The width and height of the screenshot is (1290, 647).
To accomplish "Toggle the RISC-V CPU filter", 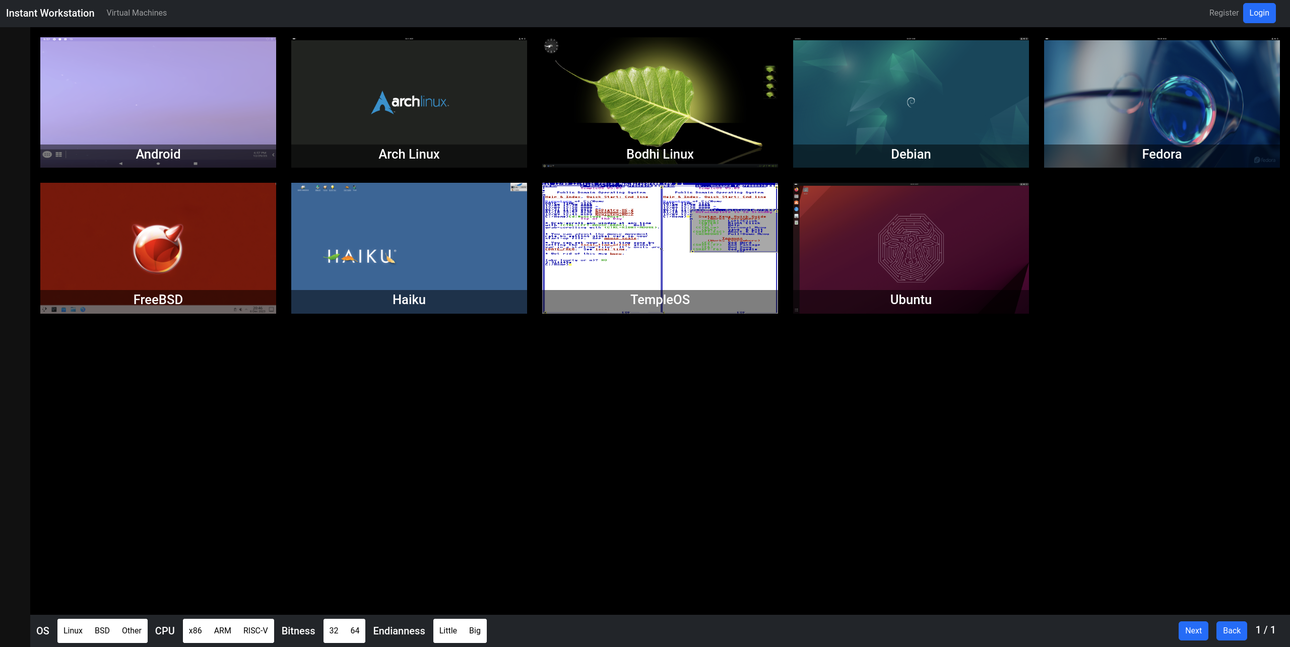I will (x=255, y=630).
